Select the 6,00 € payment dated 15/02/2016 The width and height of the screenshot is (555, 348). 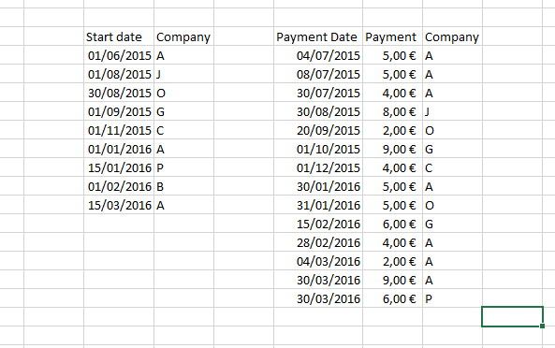[392, 225]
